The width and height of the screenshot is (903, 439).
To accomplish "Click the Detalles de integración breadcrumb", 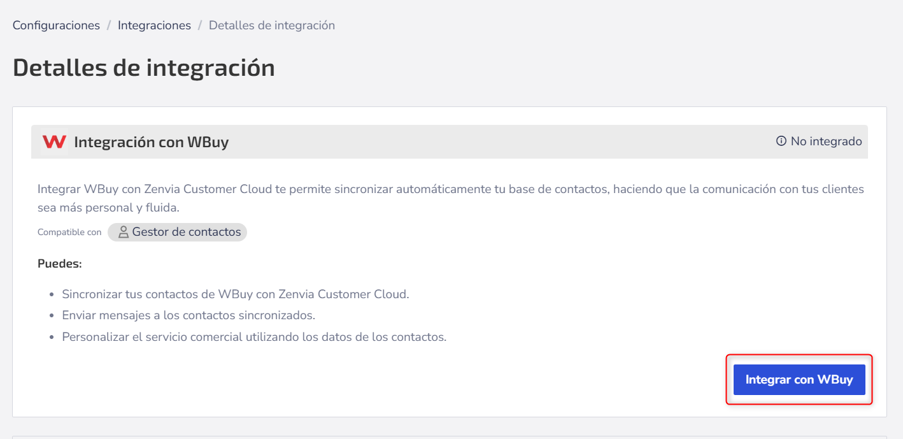I will 272,25.
